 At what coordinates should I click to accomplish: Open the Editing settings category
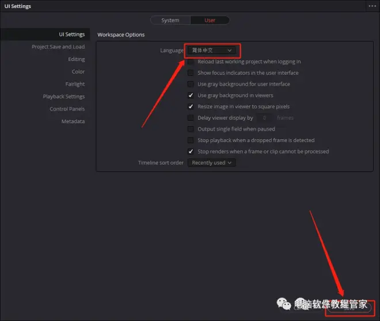(x=77, y=59)
